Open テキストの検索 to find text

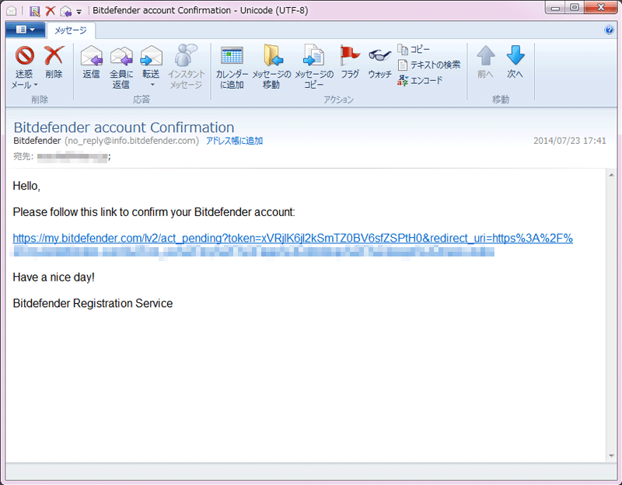tap(429, 65)
